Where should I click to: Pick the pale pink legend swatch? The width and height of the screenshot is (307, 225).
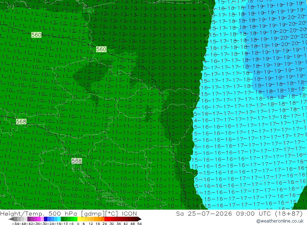tap(42, 219)
